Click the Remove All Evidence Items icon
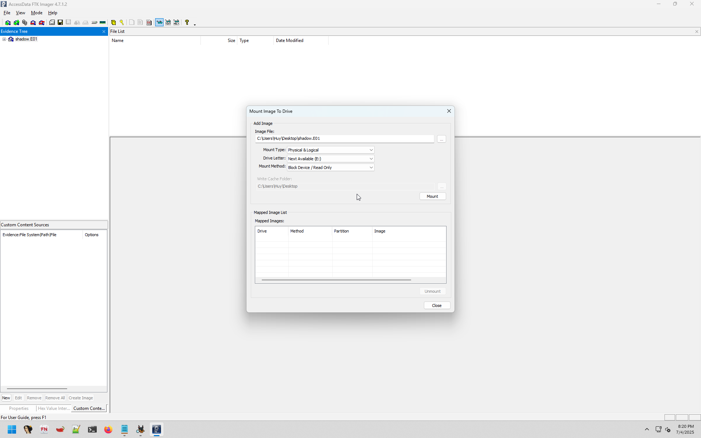 (42, 23)
